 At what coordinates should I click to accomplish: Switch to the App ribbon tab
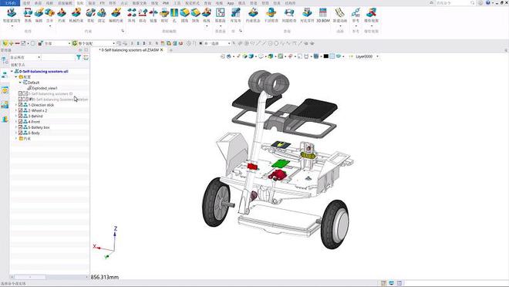click(x=231, y=3)
